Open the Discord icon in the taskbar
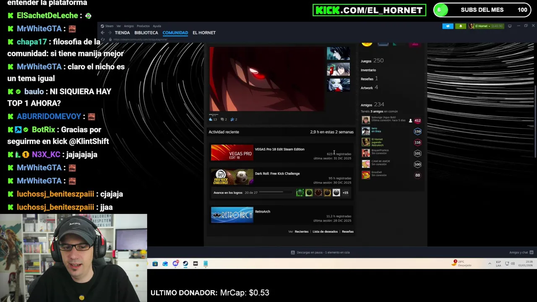Screen dimensions: 537x302 tap(175, 263)
